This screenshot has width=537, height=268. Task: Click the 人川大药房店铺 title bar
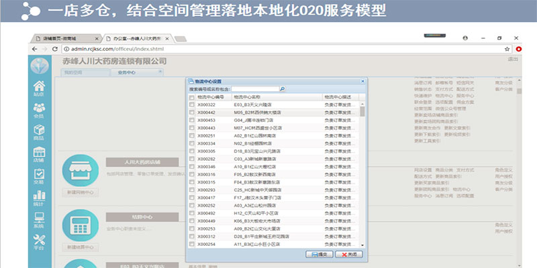pos(142,162)
